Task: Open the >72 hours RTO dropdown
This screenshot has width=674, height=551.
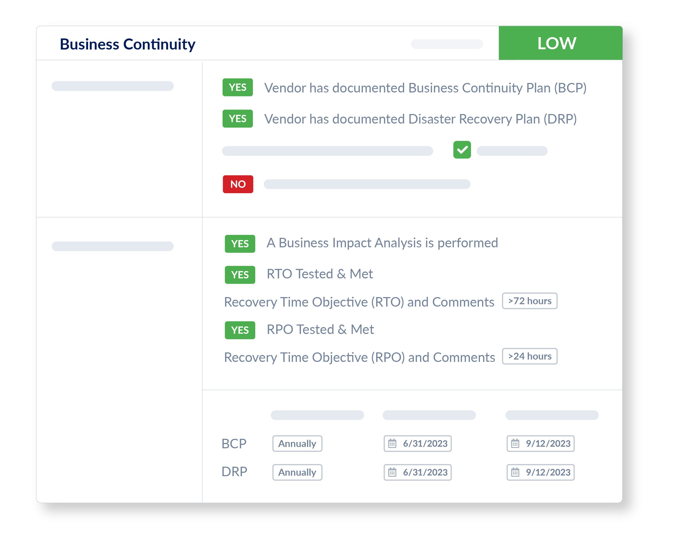Action: click(529, 301)
